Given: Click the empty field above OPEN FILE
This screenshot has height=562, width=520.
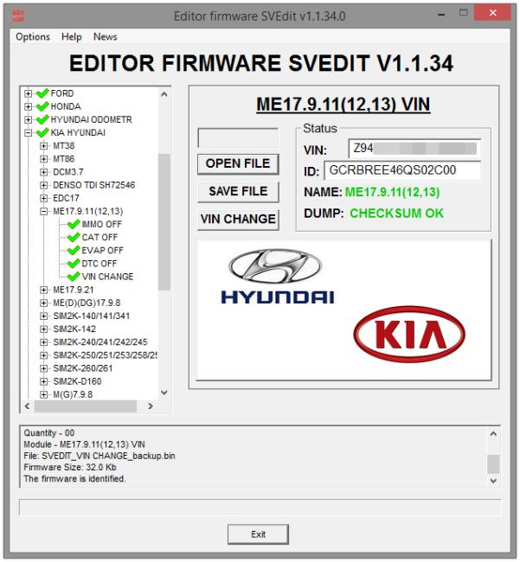Looking at the screenshot, I should tap(238, 137).
